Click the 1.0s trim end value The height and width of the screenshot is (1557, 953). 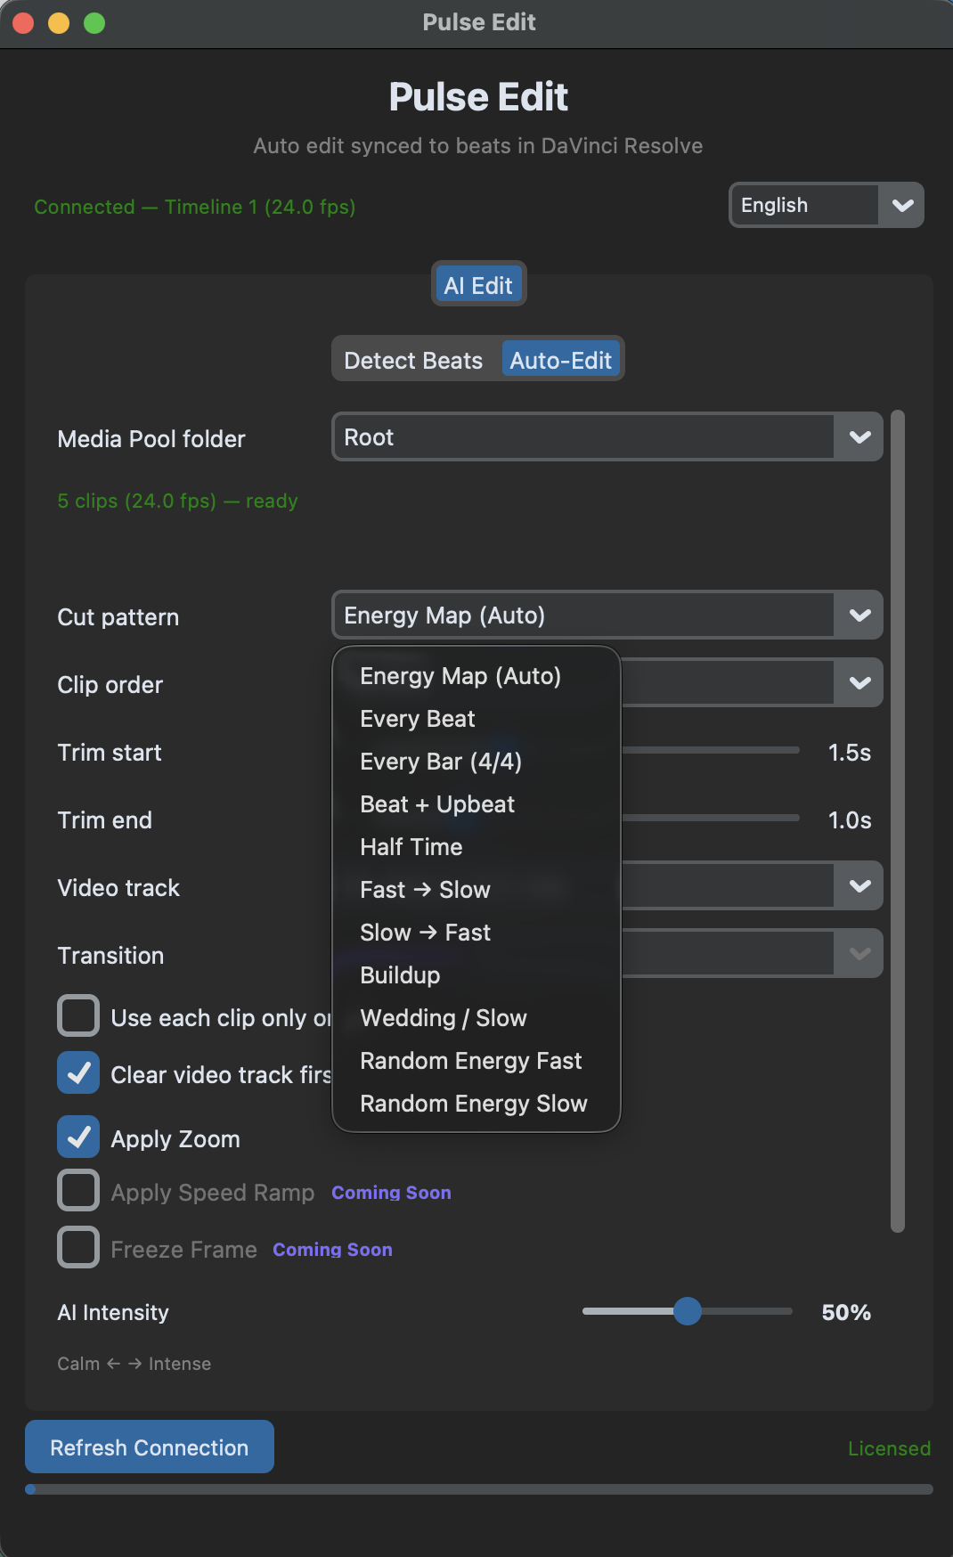(850, 820)
